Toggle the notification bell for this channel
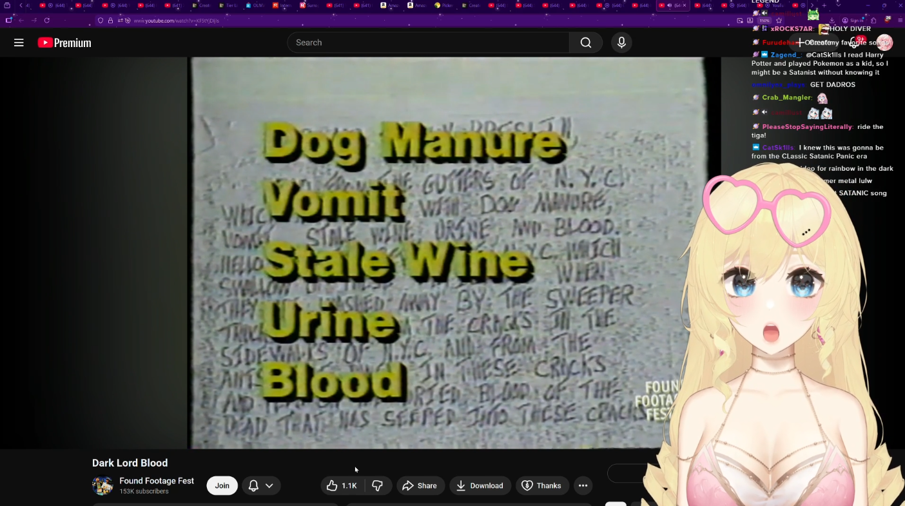Image resolution: width=905 pixels, height=506 pixels. pos(254,485)
